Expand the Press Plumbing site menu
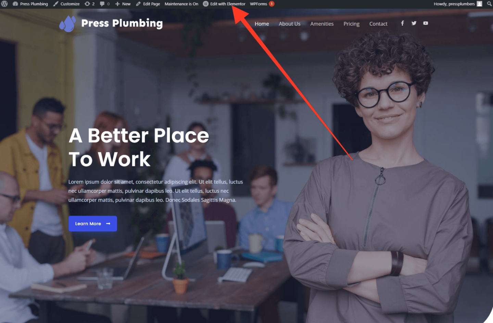This screenshot has height=323, width=493. pyautogui.click(x=30, y=4)
